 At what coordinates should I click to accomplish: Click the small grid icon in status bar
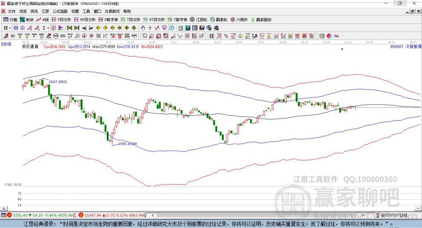(x=3, y=215)
